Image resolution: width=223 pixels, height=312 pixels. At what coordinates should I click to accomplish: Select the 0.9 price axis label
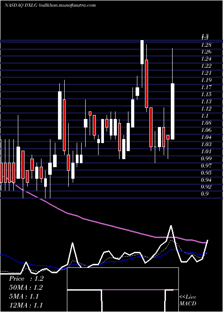click(205, 194)
